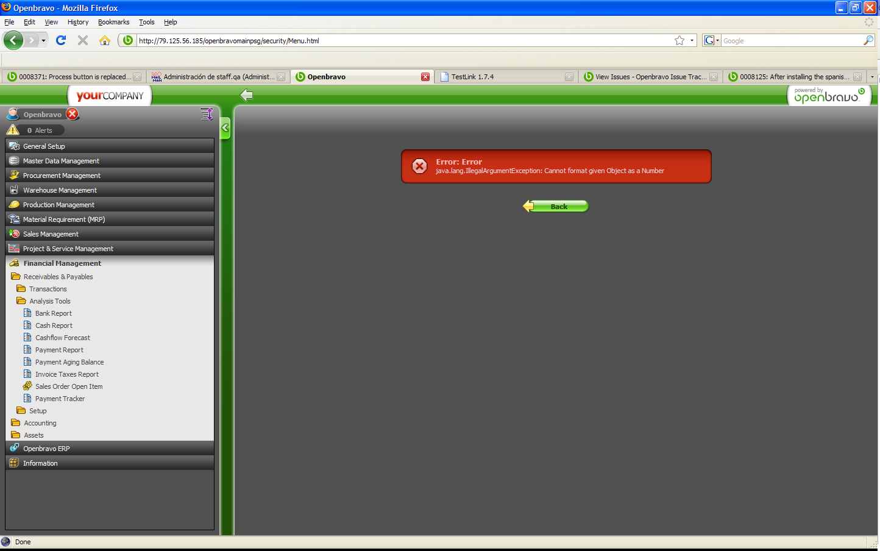The width and height of the screenshot is (880, 551).
Task: Expand the Transactions folder
Action: [x=42, y=289]
